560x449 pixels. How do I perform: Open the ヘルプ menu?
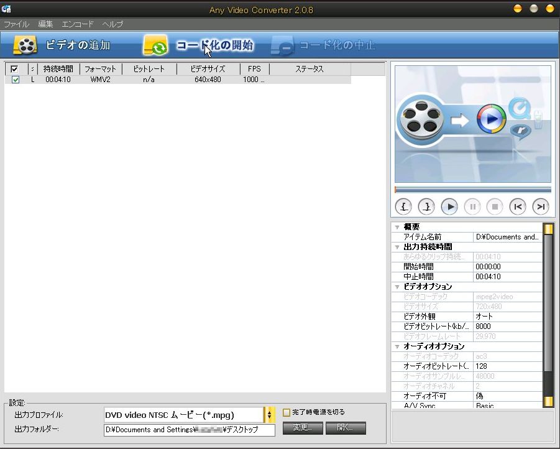[112, 24]
